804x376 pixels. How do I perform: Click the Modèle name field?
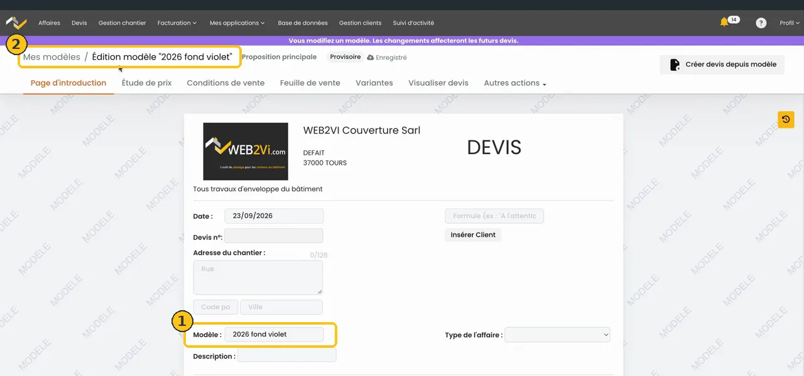274,335
